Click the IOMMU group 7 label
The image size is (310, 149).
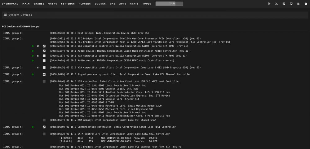tap(13, 147)
